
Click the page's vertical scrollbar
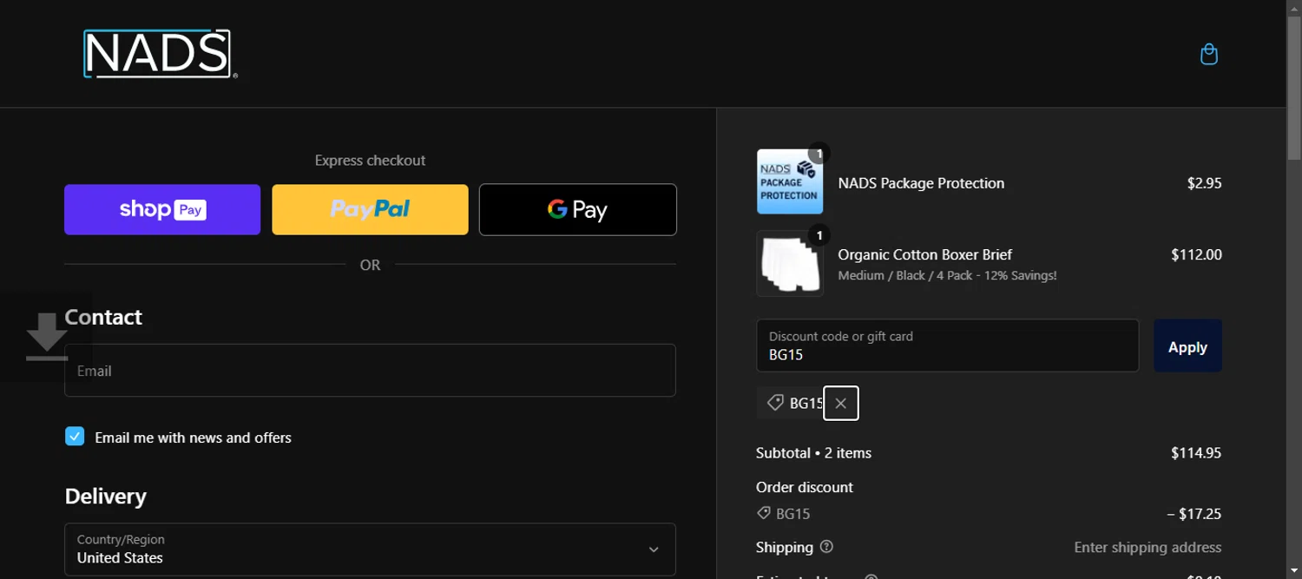pyautogui.click(x=1294, y=87)
